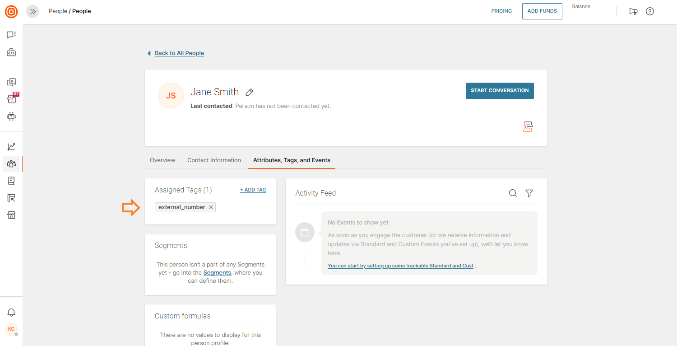Open the chat messages sidebar icon
677x346 pixels.
point(11,35)
